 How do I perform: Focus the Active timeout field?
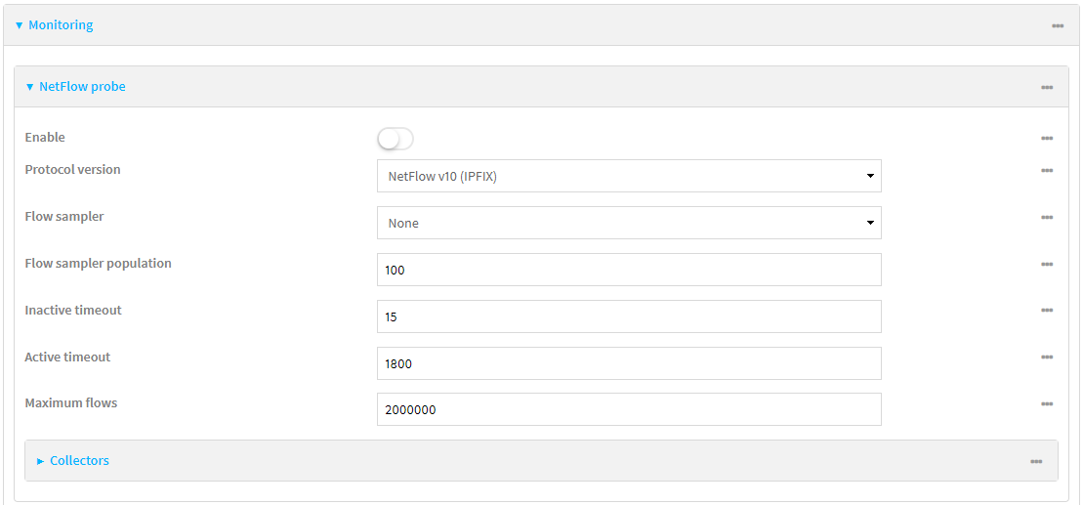pos(628,363)
